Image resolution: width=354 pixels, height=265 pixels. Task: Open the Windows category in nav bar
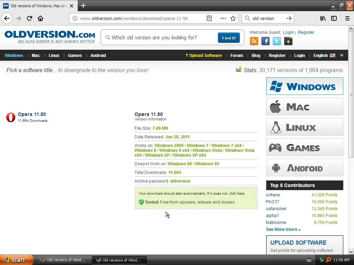pyautogui.click(x=14, y=56)
